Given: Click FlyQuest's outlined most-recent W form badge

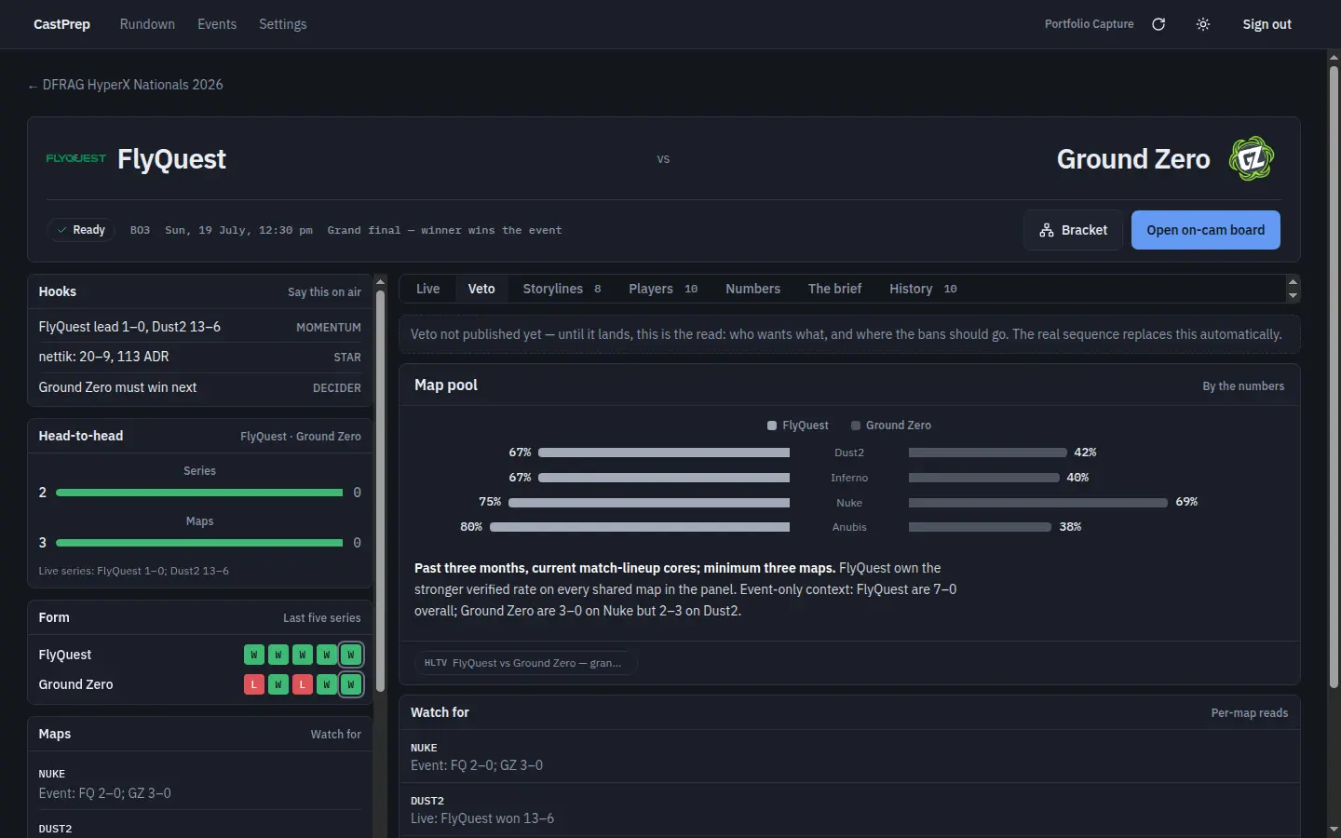Looking at the screenshot, I should pos(351,655).
